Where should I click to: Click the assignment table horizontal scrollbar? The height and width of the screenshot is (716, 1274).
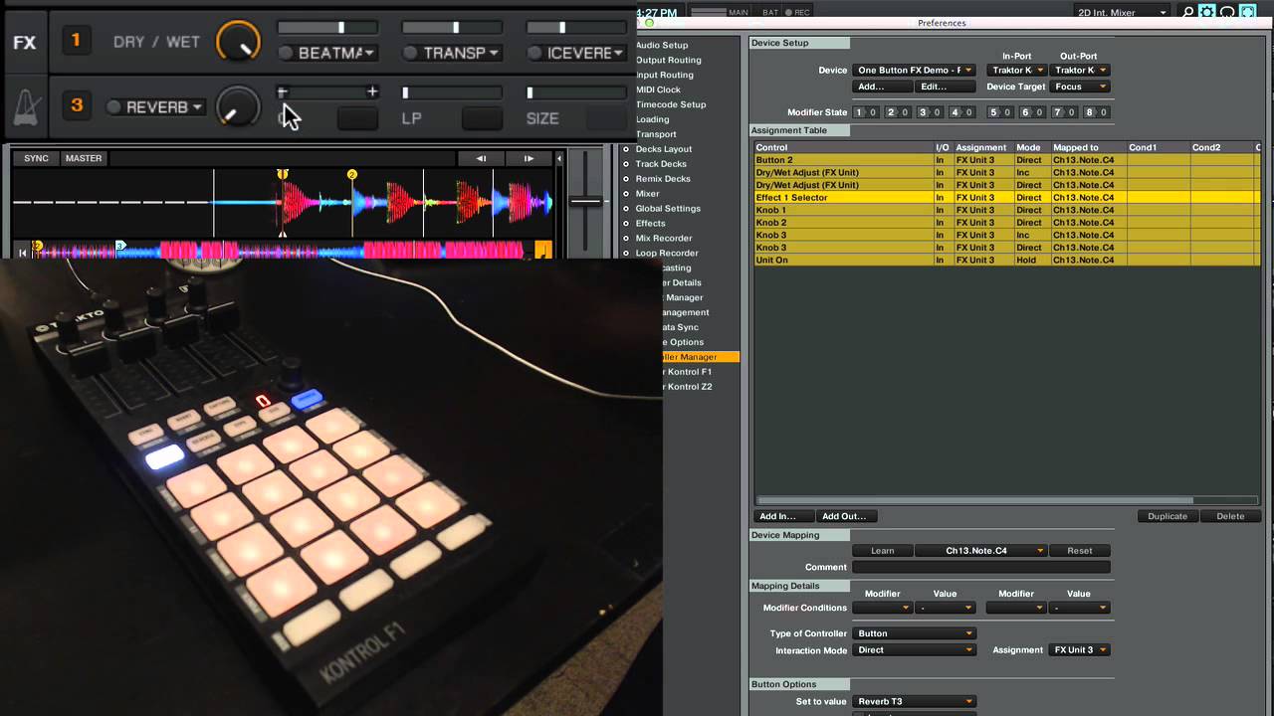(974, 500)
